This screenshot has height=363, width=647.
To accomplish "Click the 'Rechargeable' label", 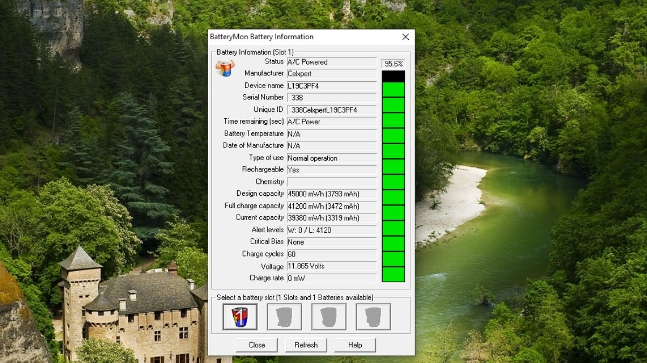I will 263,169.
